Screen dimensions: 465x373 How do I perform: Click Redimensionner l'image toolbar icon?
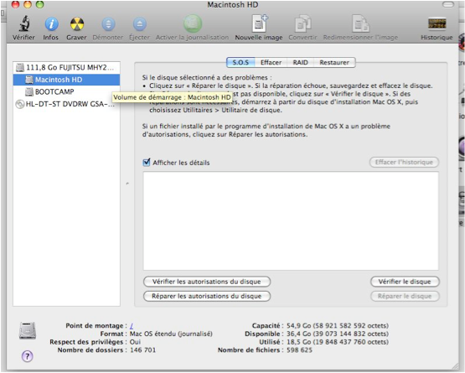click(360, 23)
